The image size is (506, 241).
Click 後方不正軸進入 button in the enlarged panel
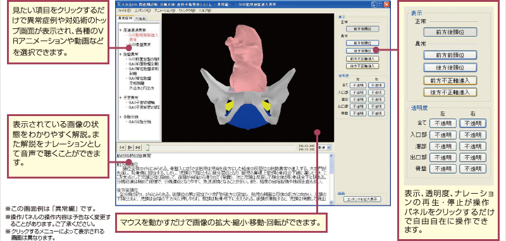pos(450,92)
